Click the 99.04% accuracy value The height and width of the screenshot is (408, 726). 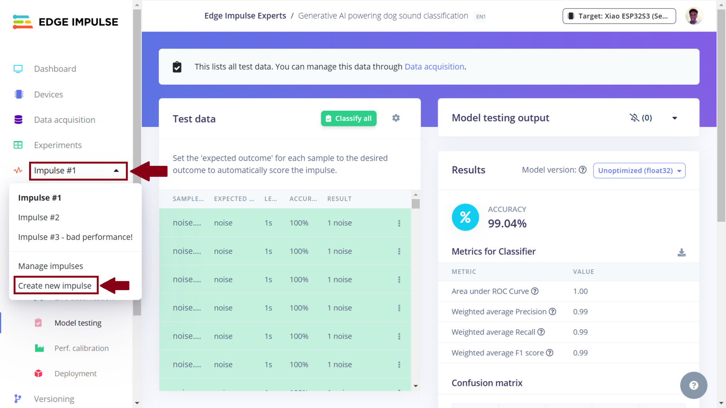(507, 223)
